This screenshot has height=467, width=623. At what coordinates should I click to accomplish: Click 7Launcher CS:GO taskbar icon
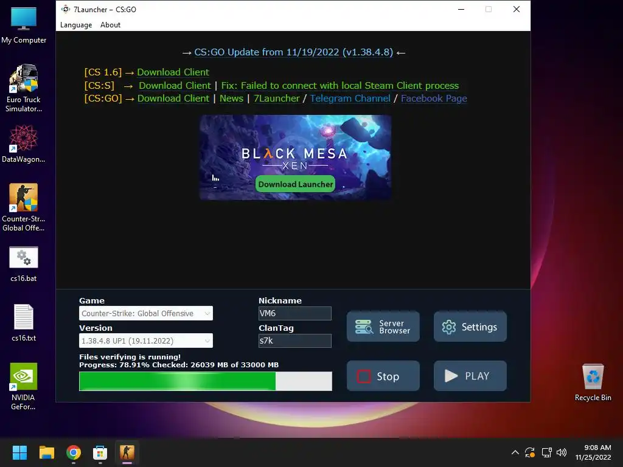click(127, 452)
